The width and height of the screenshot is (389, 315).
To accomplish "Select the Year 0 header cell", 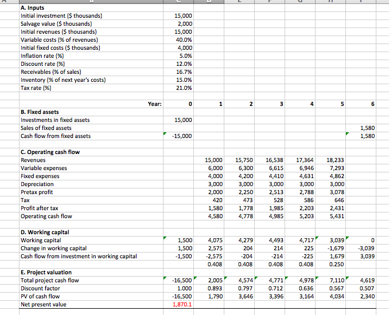I will [178, 104].
